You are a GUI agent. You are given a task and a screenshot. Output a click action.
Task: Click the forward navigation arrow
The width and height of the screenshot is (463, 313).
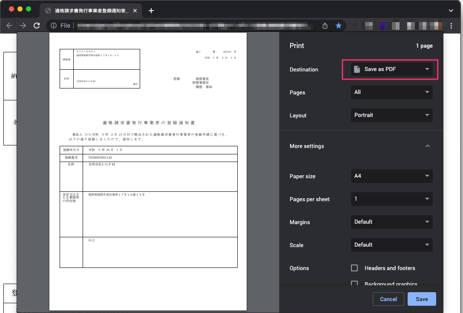pyautogui.click(x=22, y=26)
